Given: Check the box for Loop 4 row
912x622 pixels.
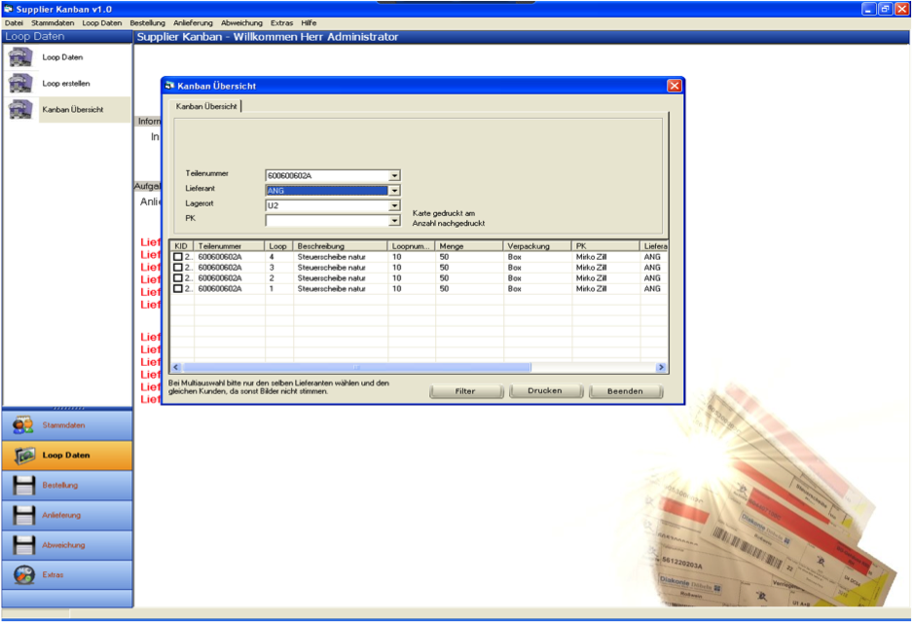Looking at the screenshot, I should [178, 257].
